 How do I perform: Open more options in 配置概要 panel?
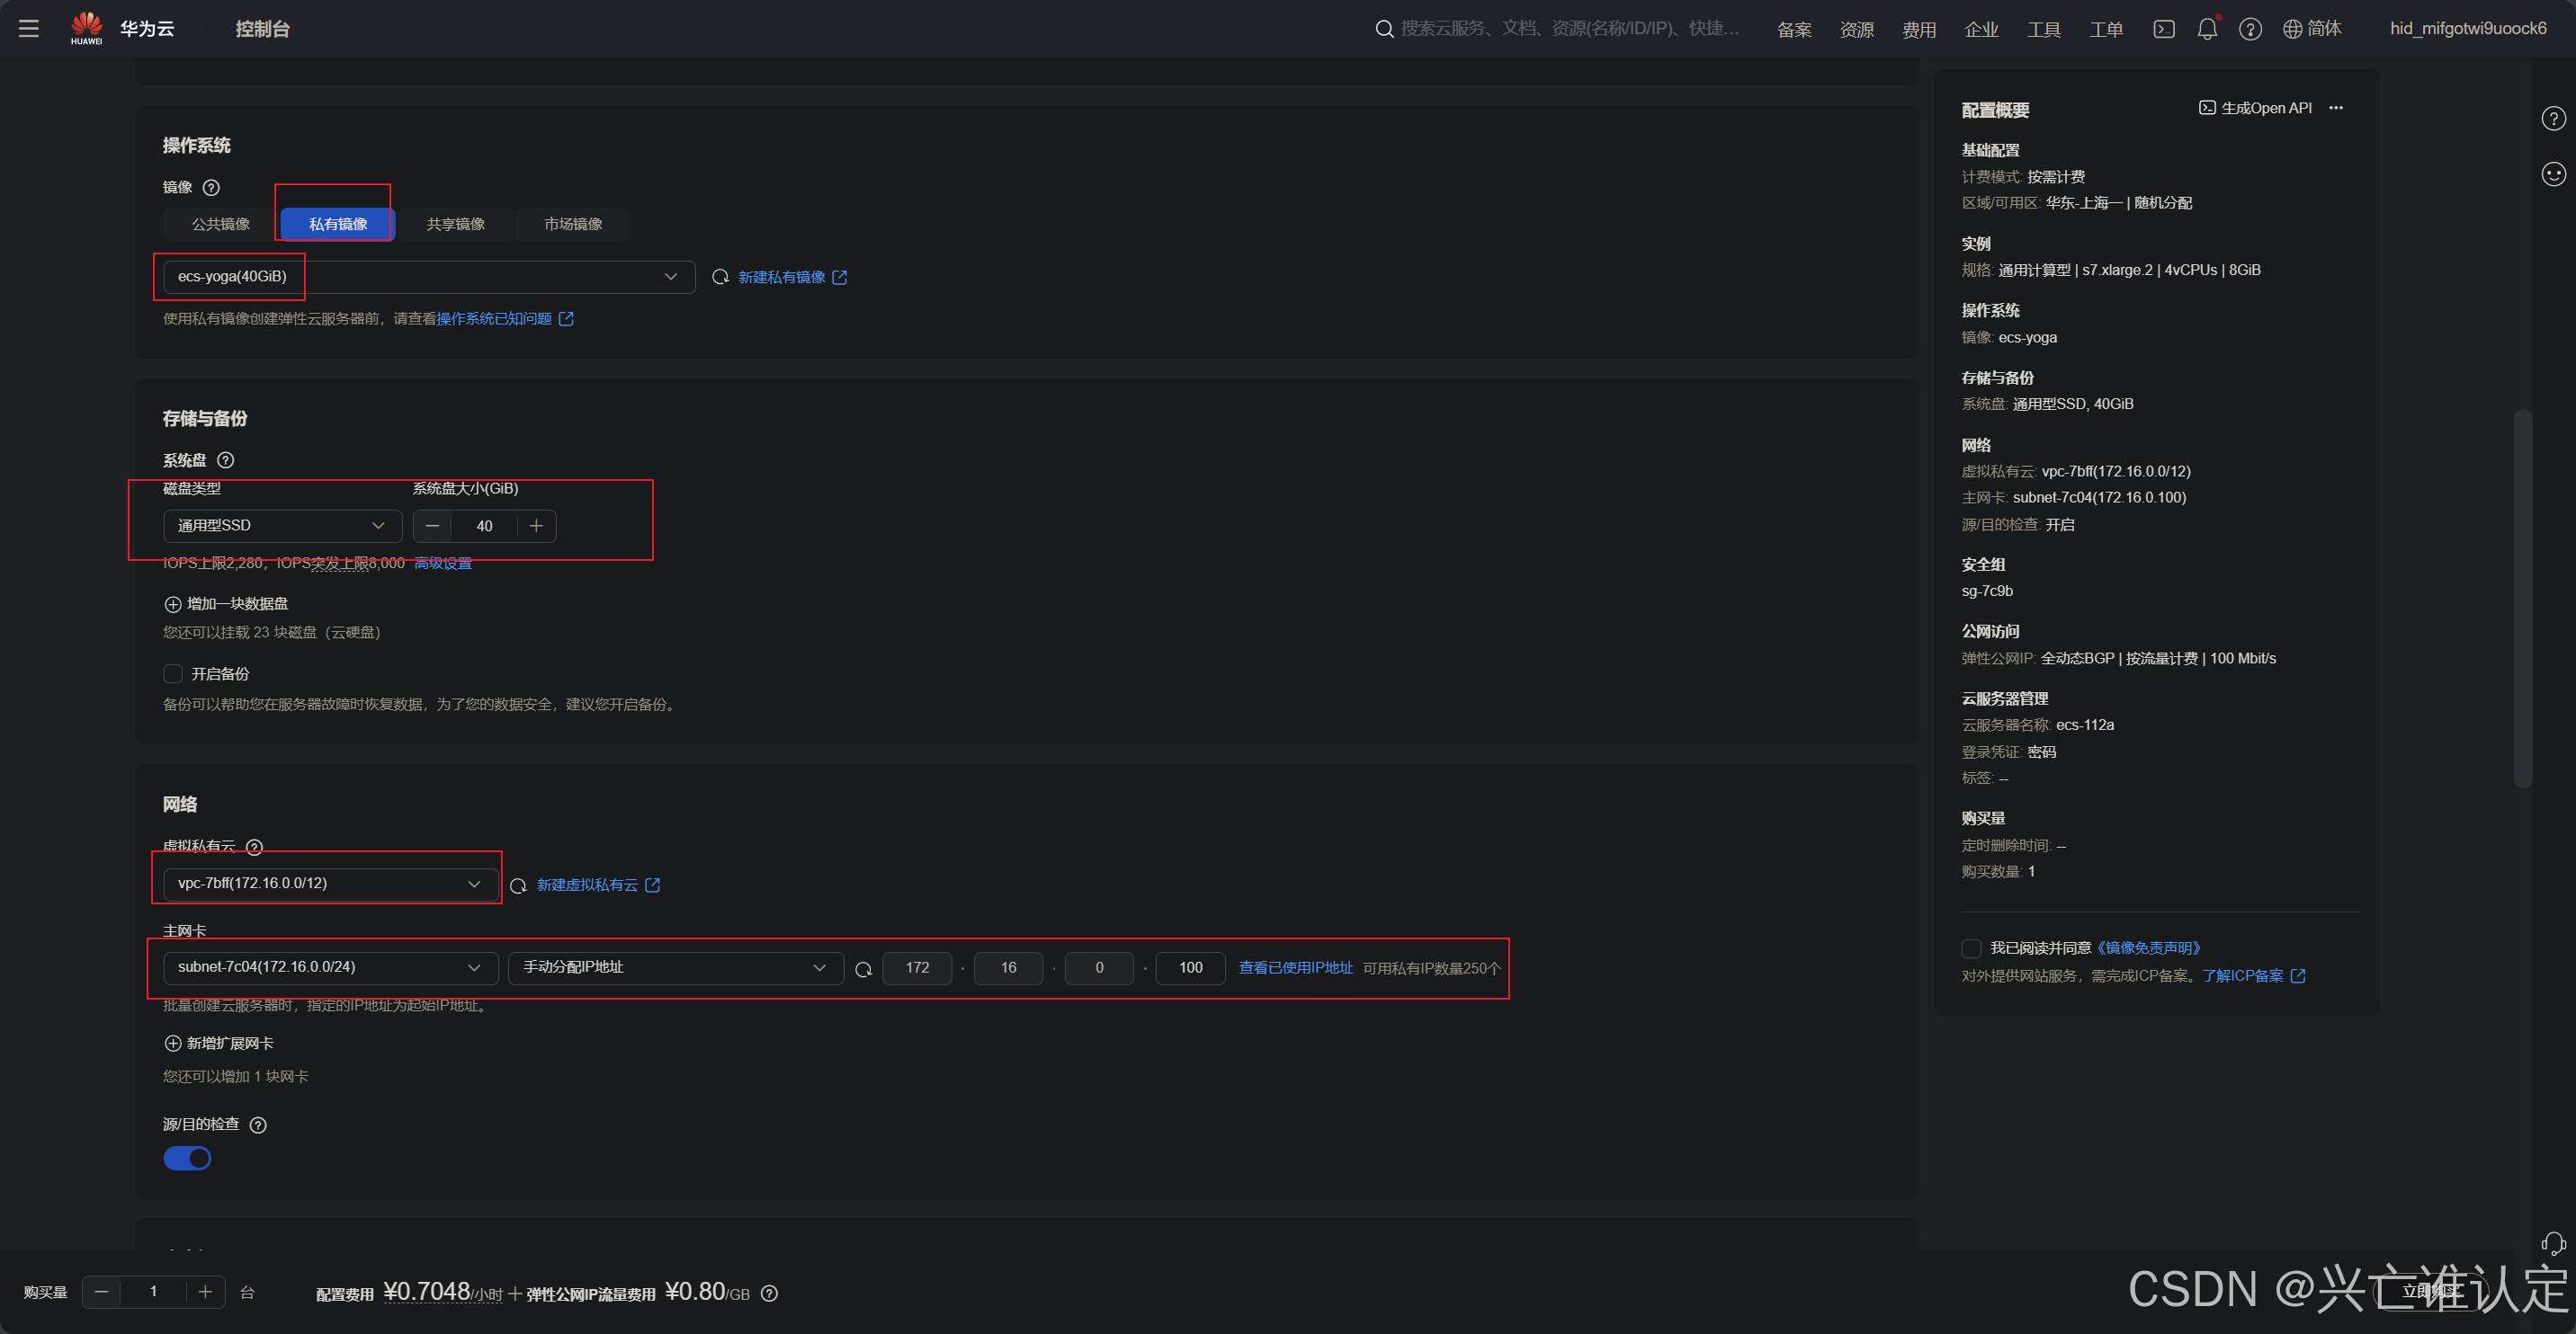click(2336, 108)
